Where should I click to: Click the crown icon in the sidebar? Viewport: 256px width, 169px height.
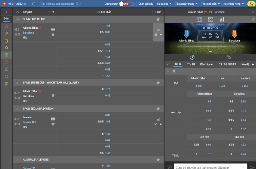(6, 48)
